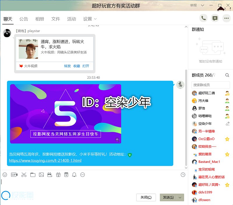Click the chat area vertical scrollbar

(186, 116)
